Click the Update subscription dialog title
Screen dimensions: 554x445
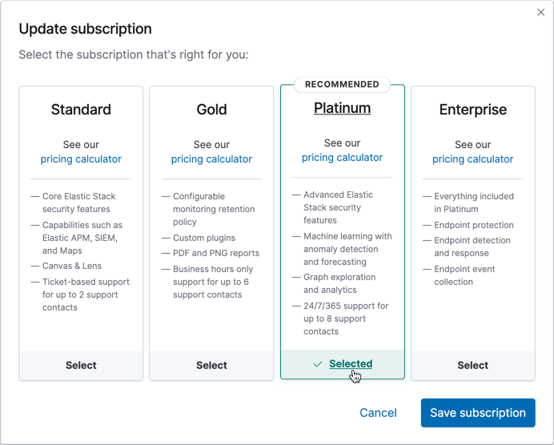click(x=85, y=29)
